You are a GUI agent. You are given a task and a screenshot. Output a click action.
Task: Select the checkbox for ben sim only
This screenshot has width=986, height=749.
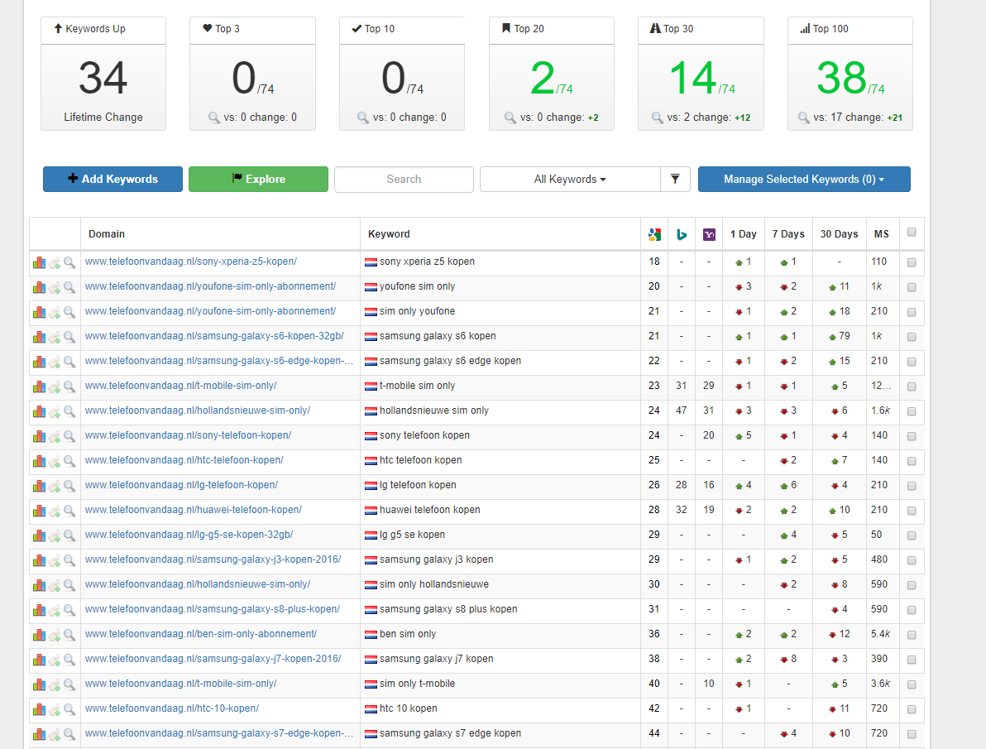coord(912,635)
